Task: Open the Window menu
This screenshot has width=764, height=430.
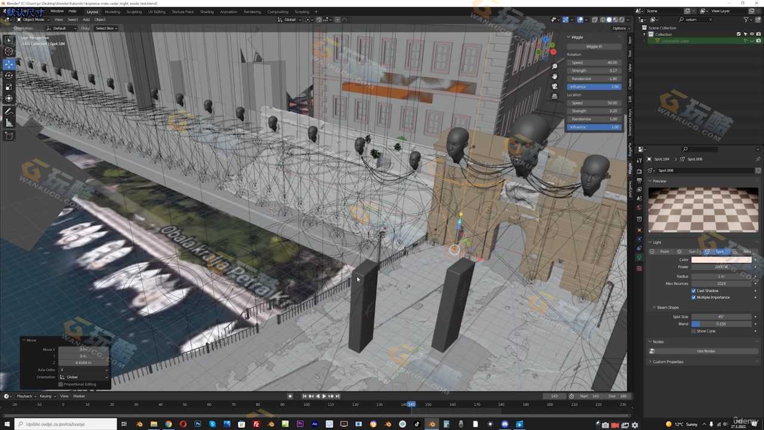Action: point(57,11)
